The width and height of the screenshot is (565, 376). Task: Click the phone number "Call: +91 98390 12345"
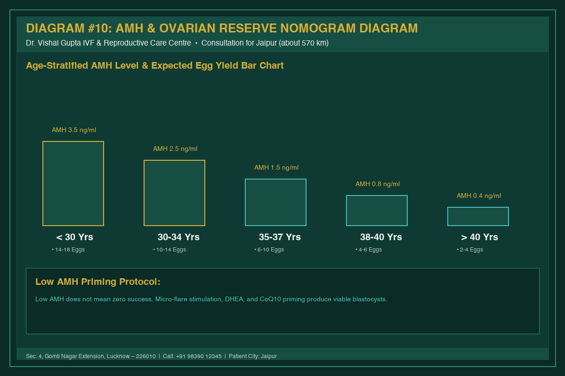tap(192, 356)
